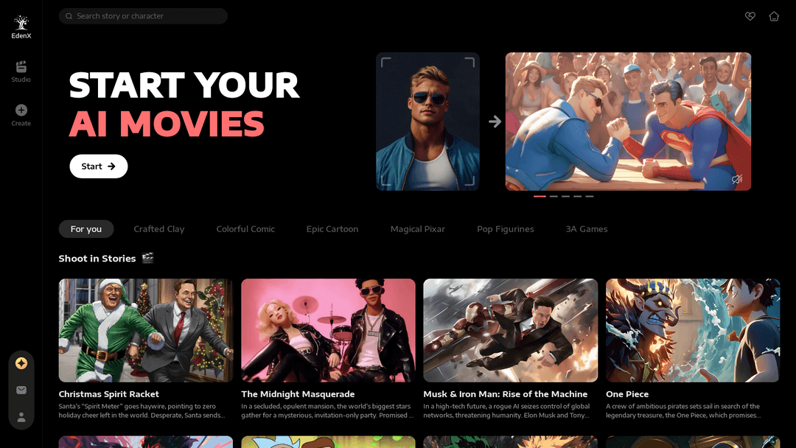Select the 3A Games tab
The width and height of the screenshot is (796, 448).
click(x=587, y=229)
